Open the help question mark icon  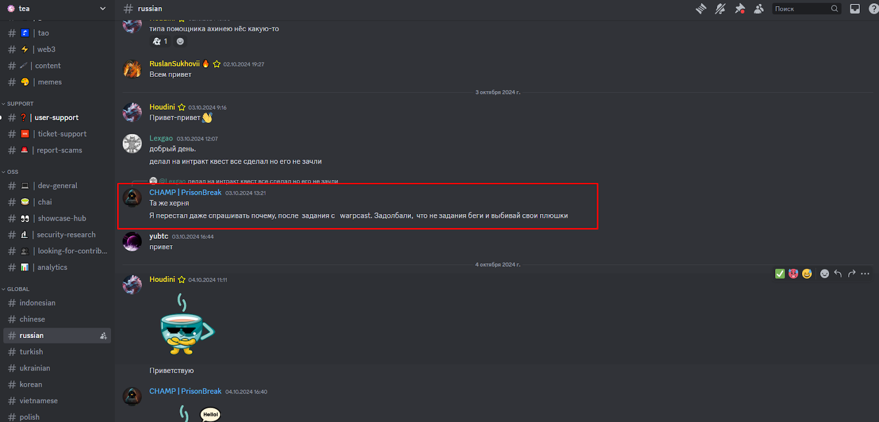coord(874,9)
